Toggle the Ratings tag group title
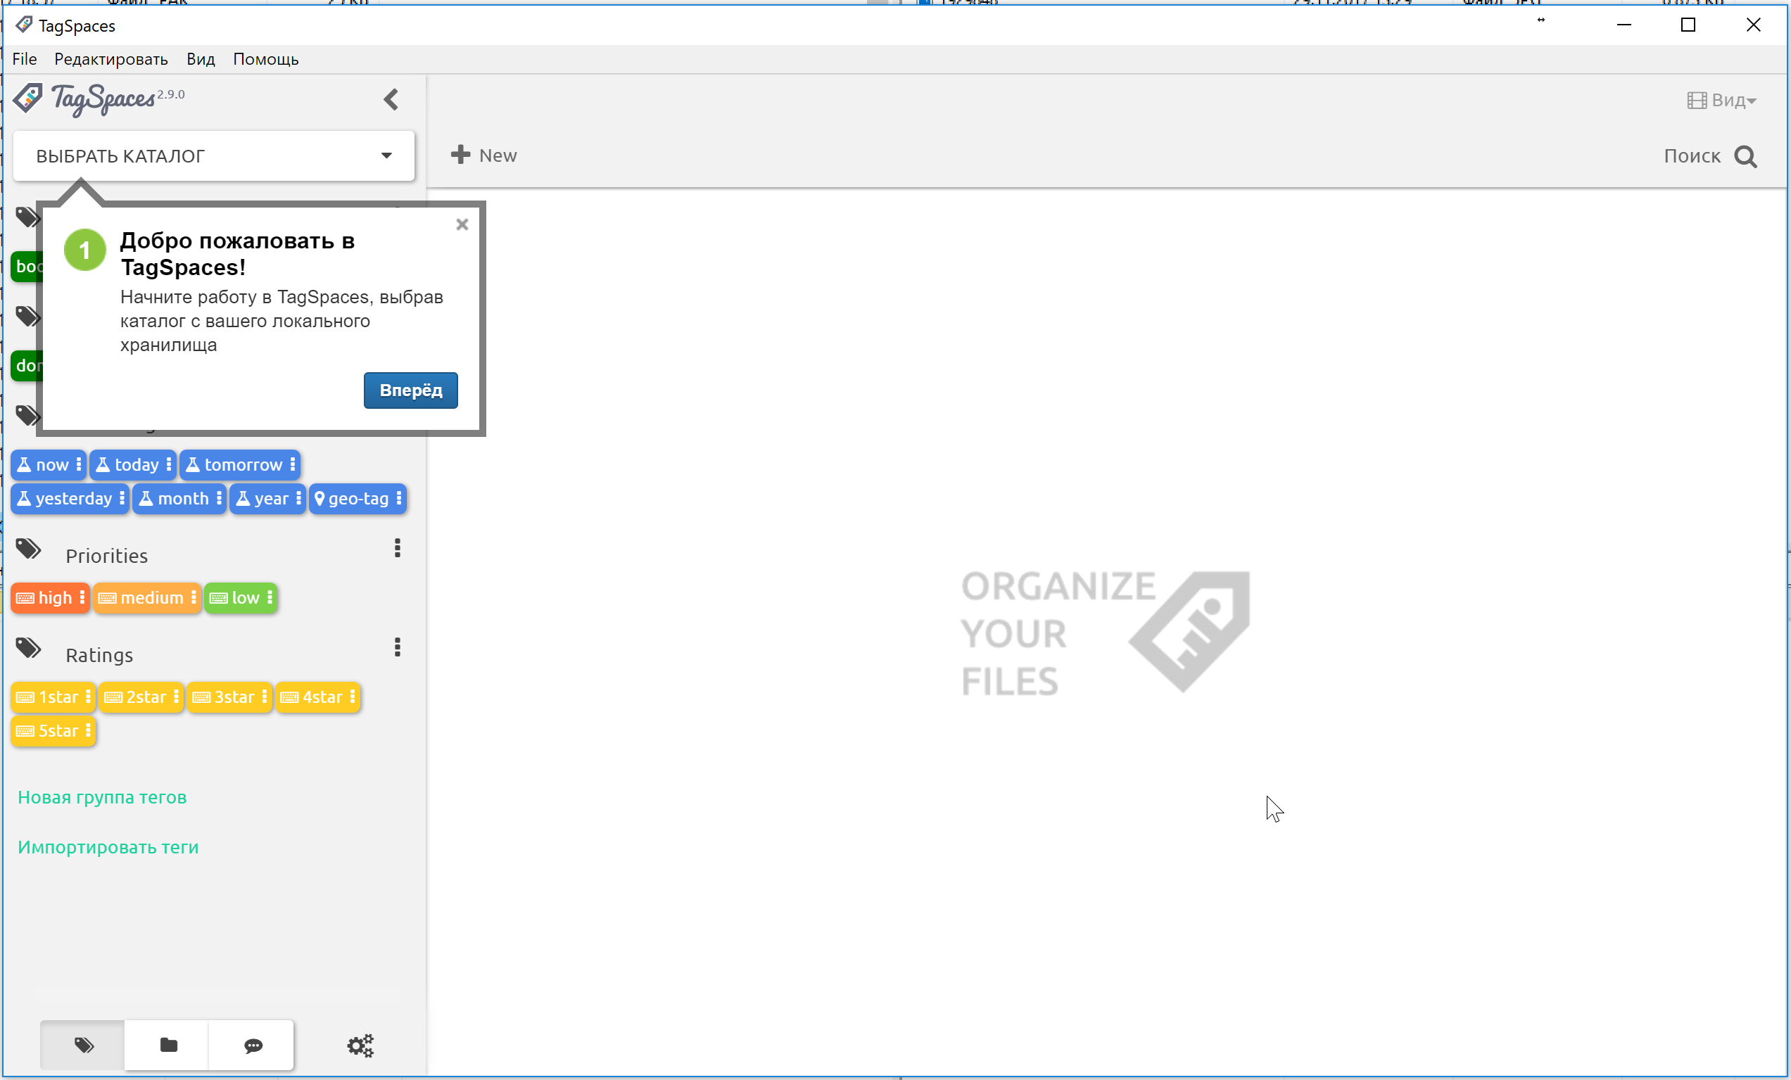 [100, 656]
